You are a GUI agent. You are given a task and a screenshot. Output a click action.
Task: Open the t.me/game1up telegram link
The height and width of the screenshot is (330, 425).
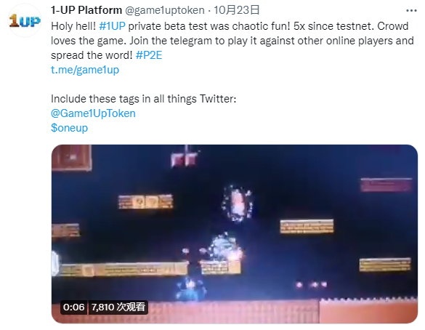pyautogui.click(x=85, y=70)
